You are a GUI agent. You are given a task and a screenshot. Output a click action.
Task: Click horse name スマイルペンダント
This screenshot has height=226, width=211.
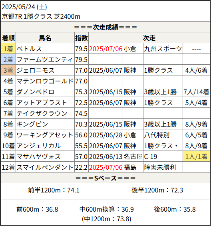(x=45, y=167)
